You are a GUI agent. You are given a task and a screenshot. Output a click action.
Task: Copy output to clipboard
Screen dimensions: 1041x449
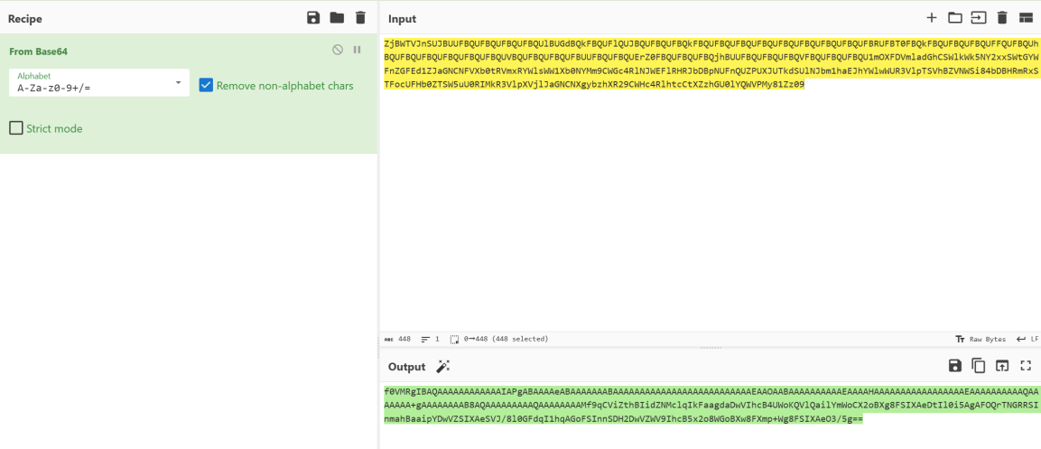coord(979,366)
